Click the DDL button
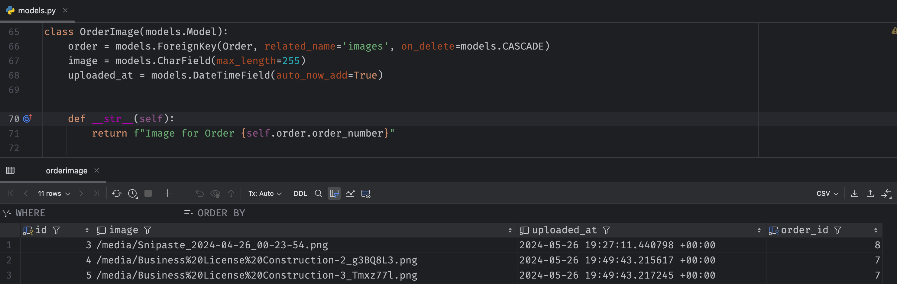Viewport: 897px width, 284px height. point(300,193)
